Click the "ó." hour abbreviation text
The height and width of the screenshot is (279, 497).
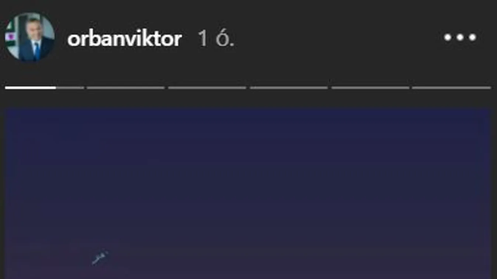point(225,38)
